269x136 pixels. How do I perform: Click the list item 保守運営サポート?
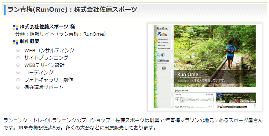pyautogui.click(x=44, y=87)
